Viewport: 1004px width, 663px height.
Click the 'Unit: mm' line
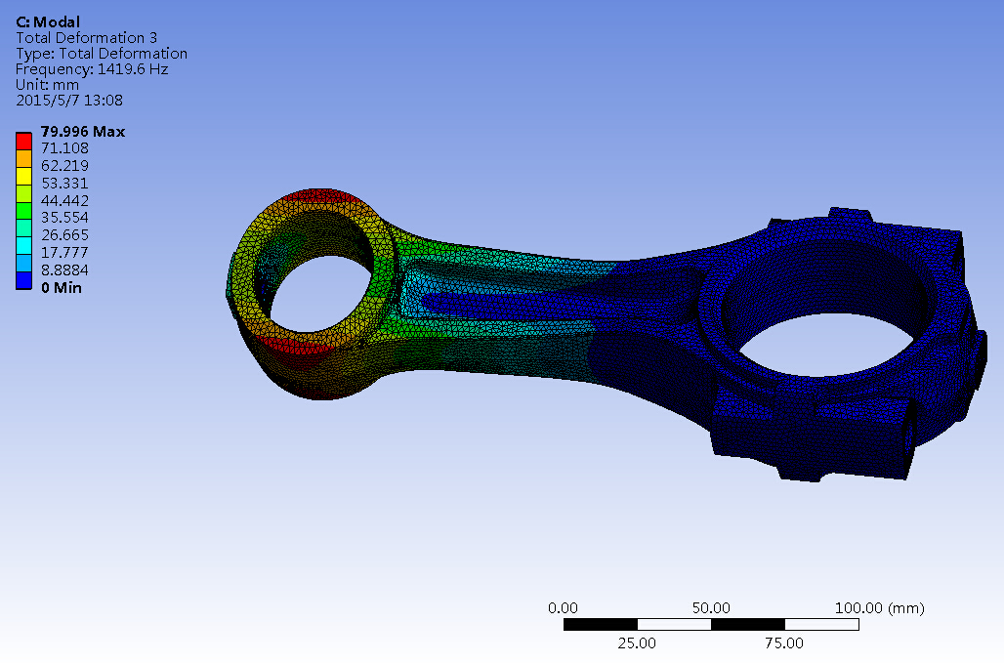(48, 85)
